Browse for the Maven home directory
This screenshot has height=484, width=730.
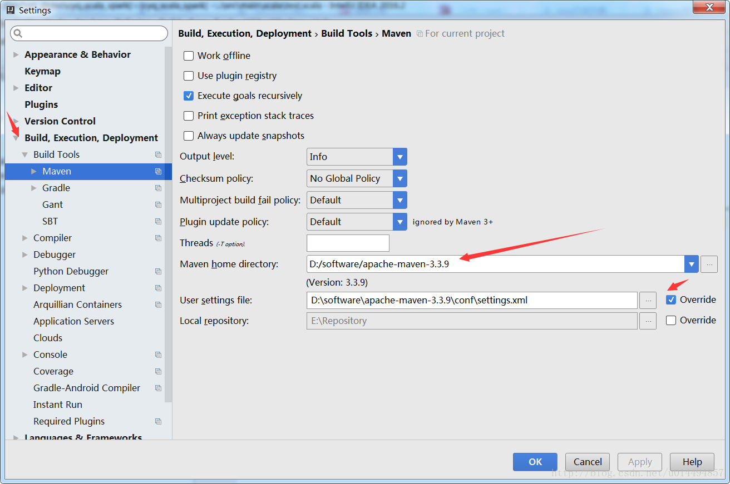coord(709,265)
